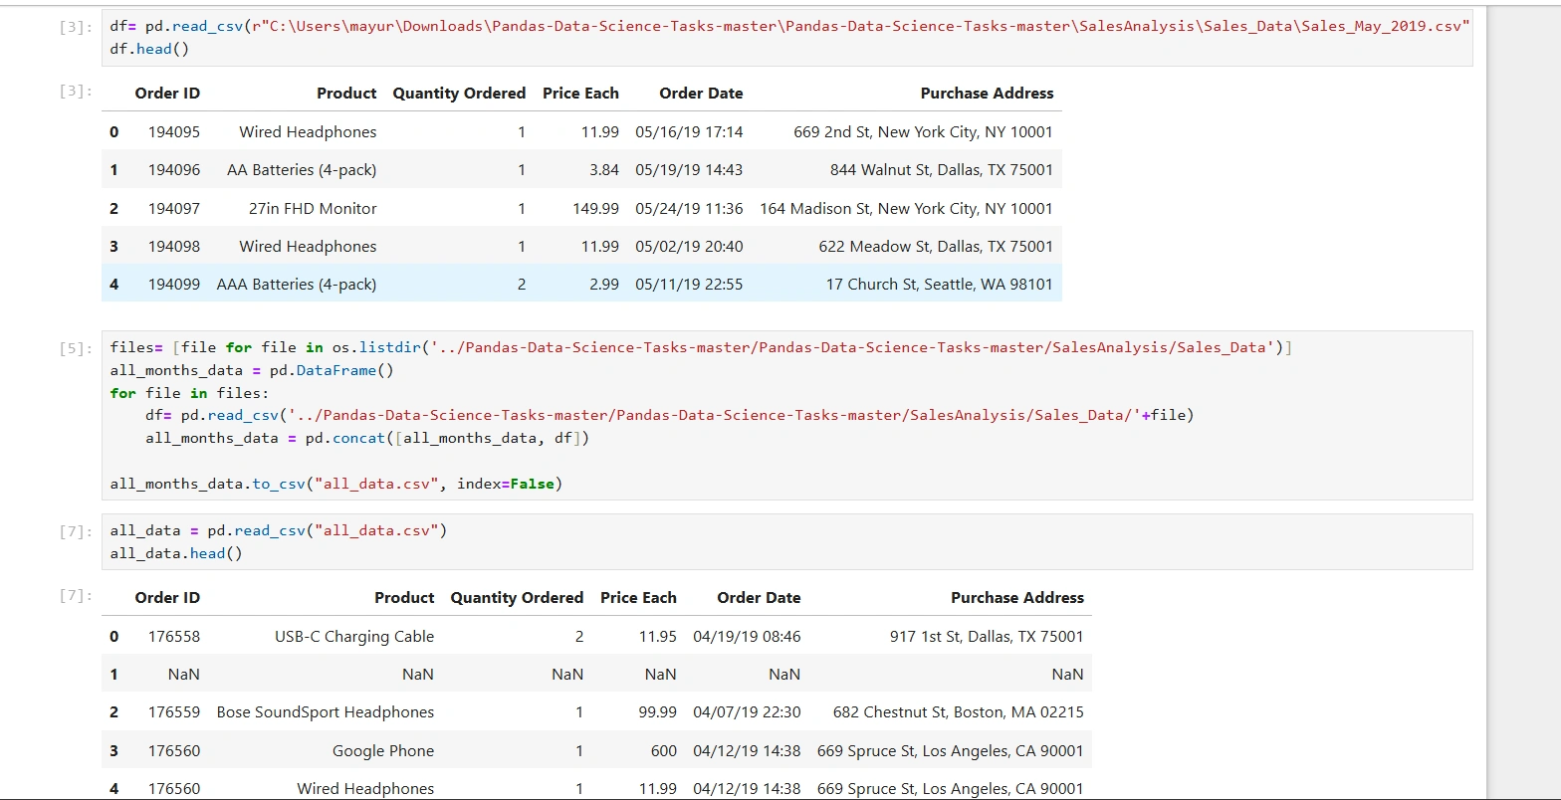Click the to_csv line in the code cell
Viewport: 1561px width, 800px height.
(336, 485)
